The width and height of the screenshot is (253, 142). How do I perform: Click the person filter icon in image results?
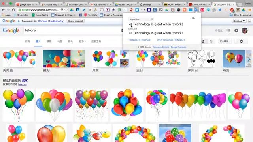click(x=203, y=41)
